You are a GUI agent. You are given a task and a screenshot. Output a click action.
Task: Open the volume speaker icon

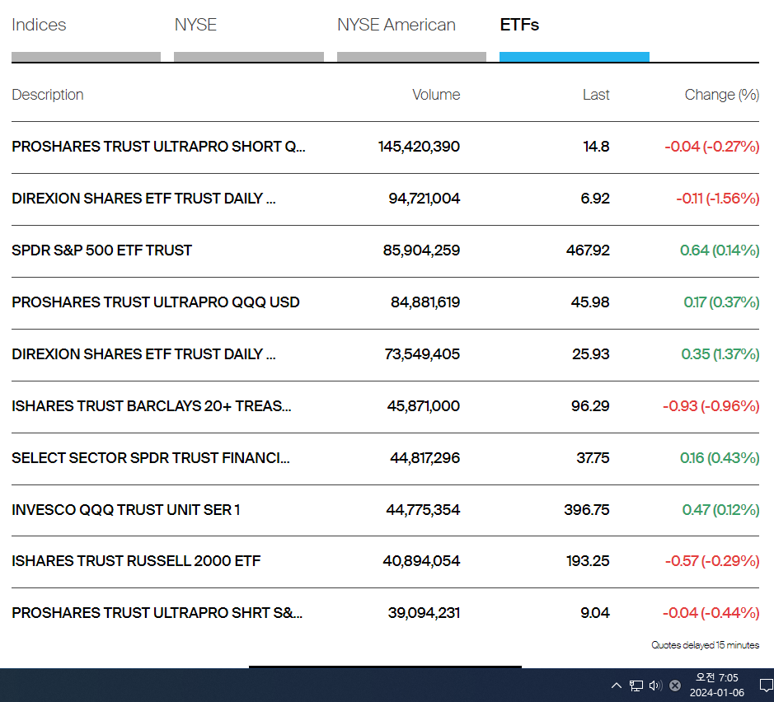coord(655,686)
